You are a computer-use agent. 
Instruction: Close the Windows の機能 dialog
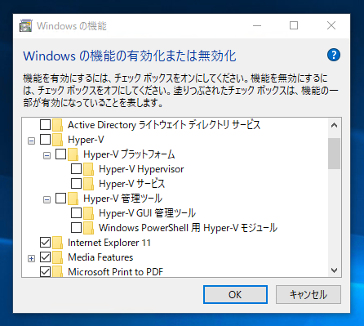[331, 26]
